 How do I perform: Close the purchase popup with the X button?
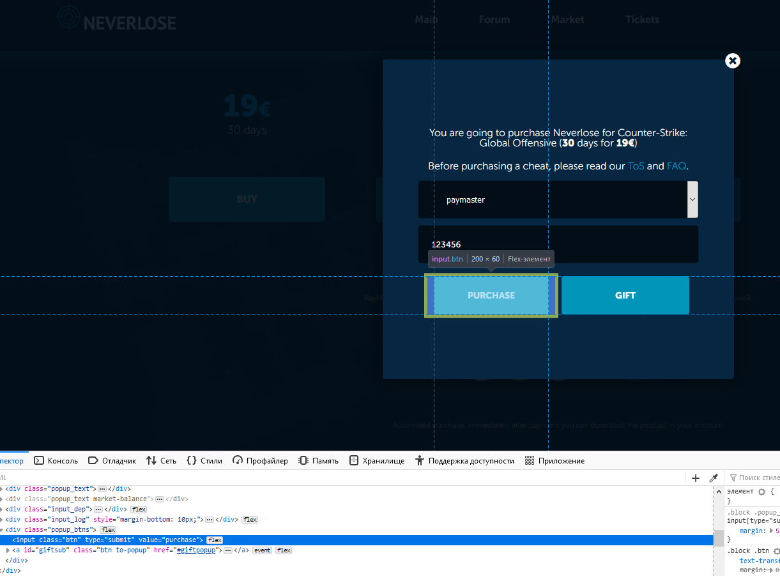tap(733, 61)
